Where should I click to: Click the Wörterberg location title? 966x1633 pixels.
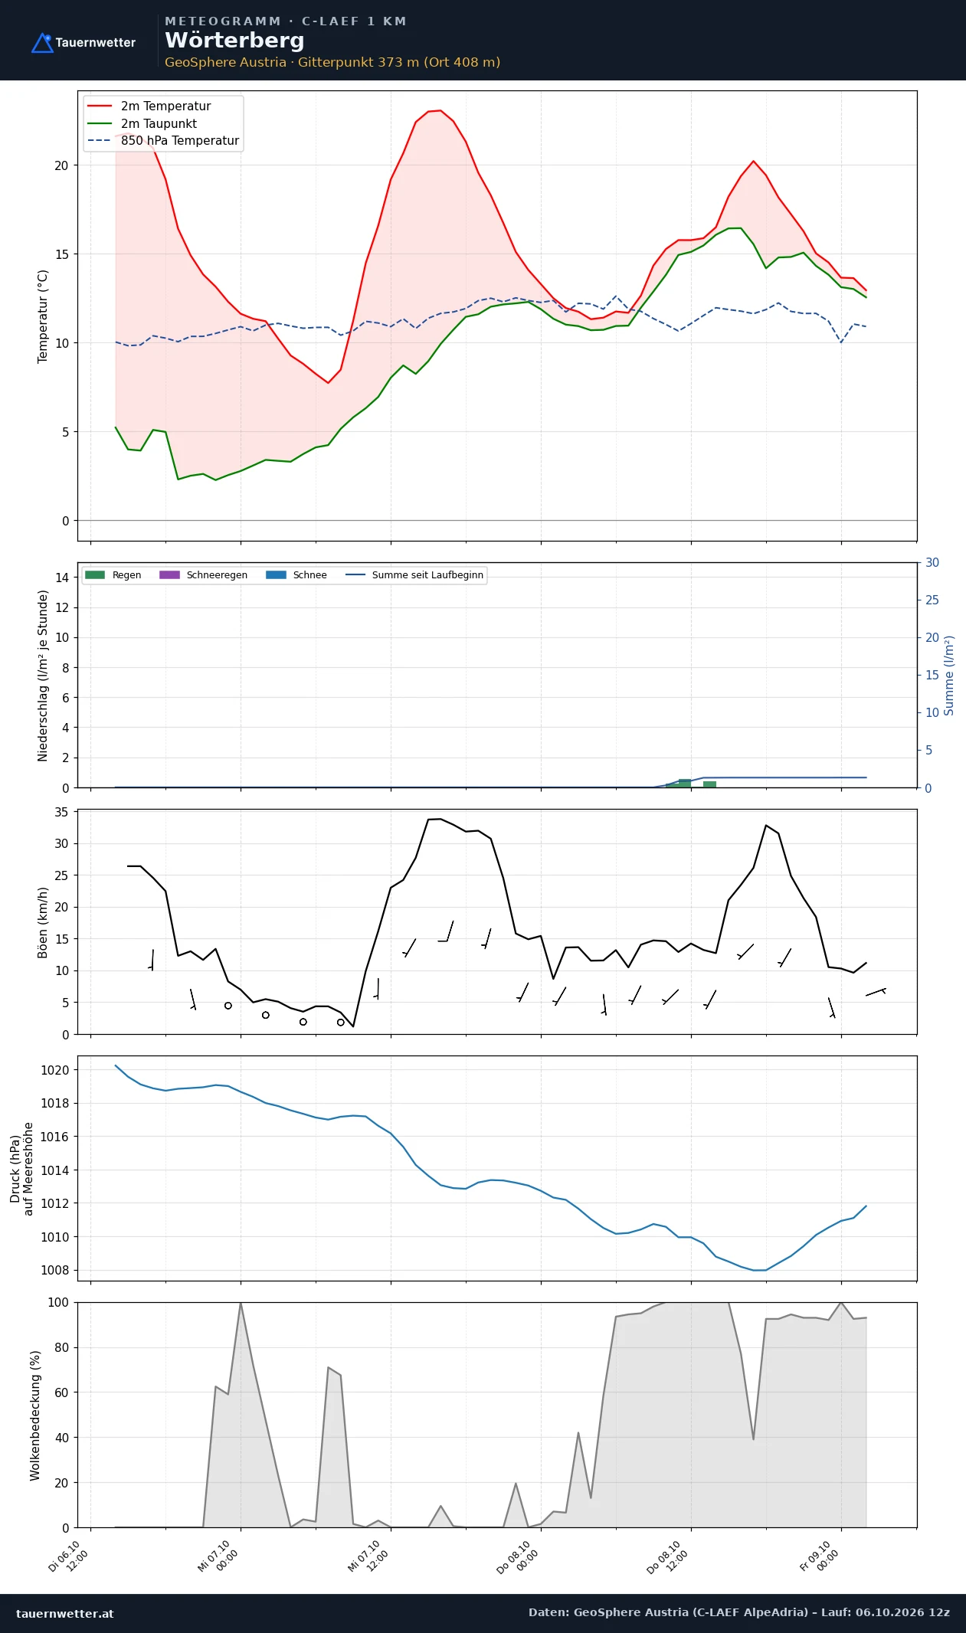[234, 41]
